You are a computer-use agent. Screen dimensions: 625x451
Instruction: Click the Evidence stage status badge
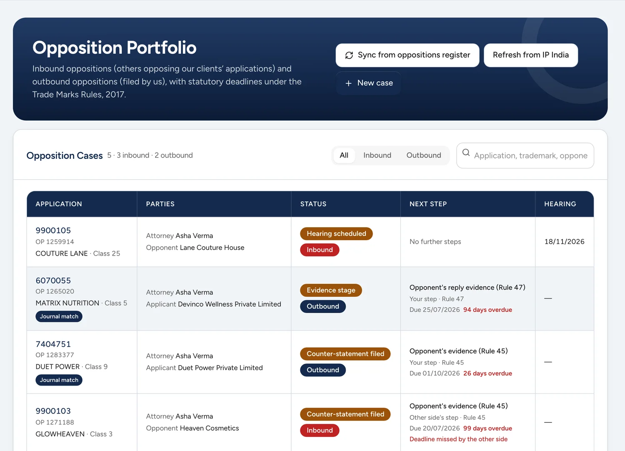tap(331, 290)
